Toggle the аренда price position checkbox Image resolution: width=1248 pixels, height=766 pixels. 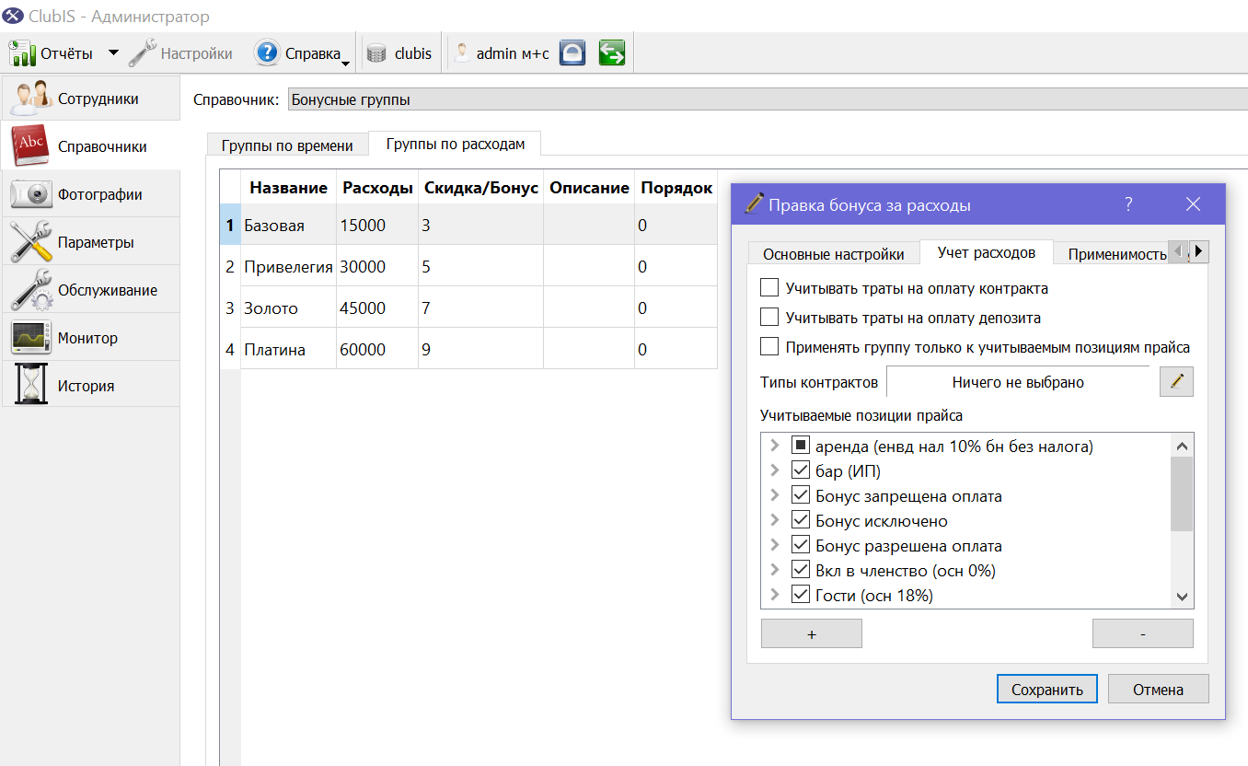pos(800,446)
